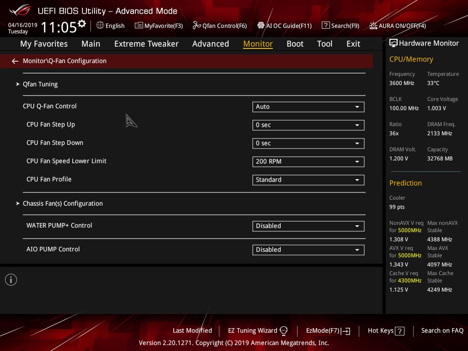Click the EZ Tuning Wizard bulb icon
This screenshot has width=468, height=351.
point(283,331)
